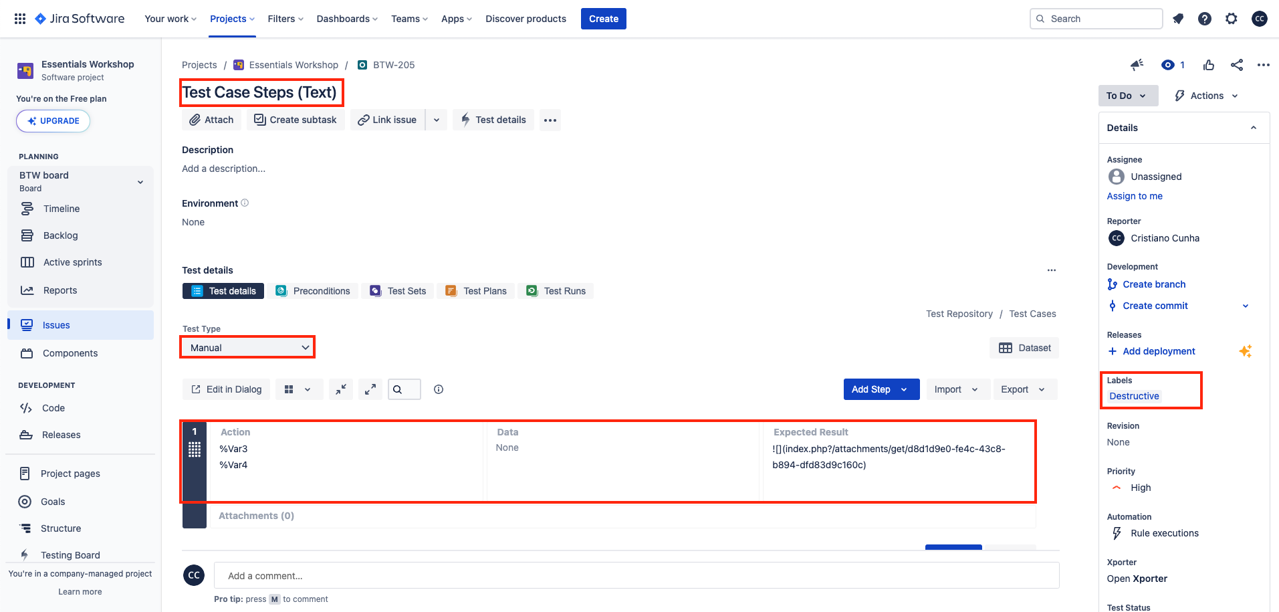Open Testing Board in the sidebar
Screen dimensions: 1279x612
pos(70,555)
